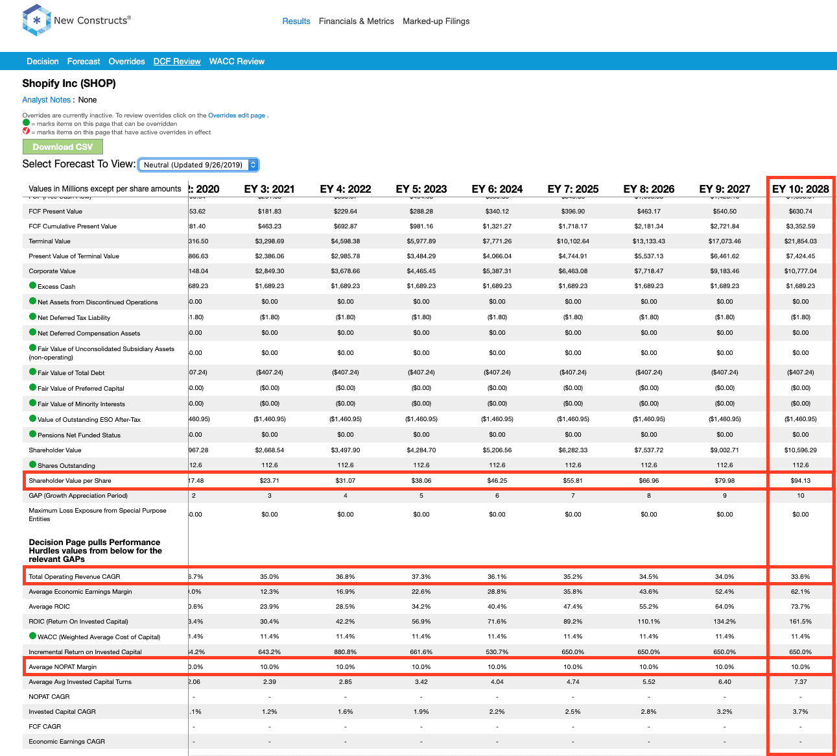Click green dot beside Fair Value of Unconsolidated Subsidiary Assets
Viewport: 837px width, 756px height.
tap(32, 348)
